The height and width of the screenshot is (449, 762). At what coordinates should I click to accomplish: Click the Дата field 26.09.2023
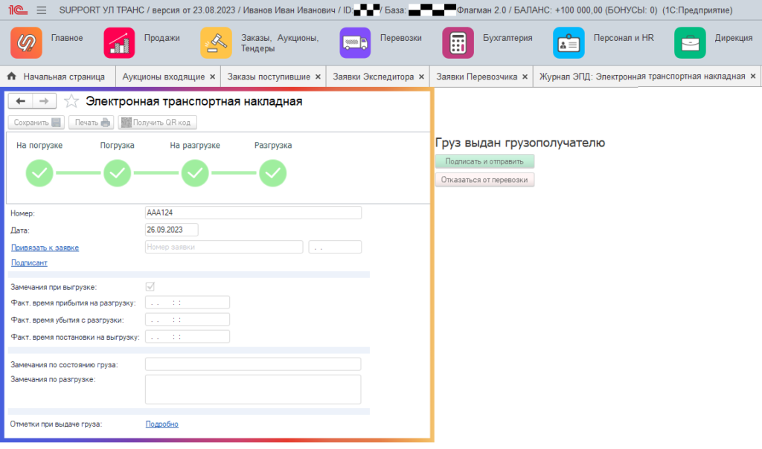[x=172, y=230]
